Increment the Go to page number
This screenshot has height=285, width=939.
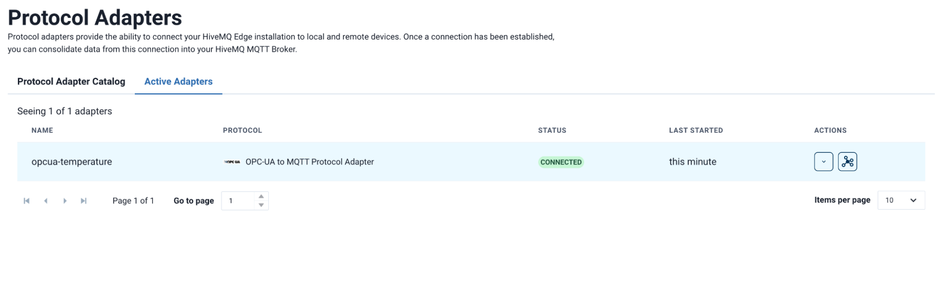click(x=261, y=196)
